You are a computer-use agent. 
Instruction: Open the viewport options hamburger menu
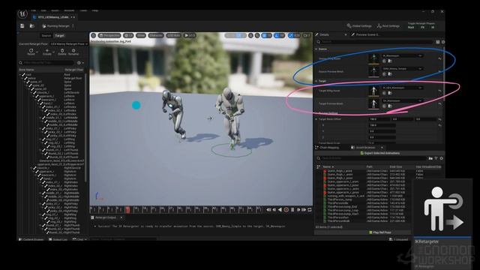click(94, 35)
